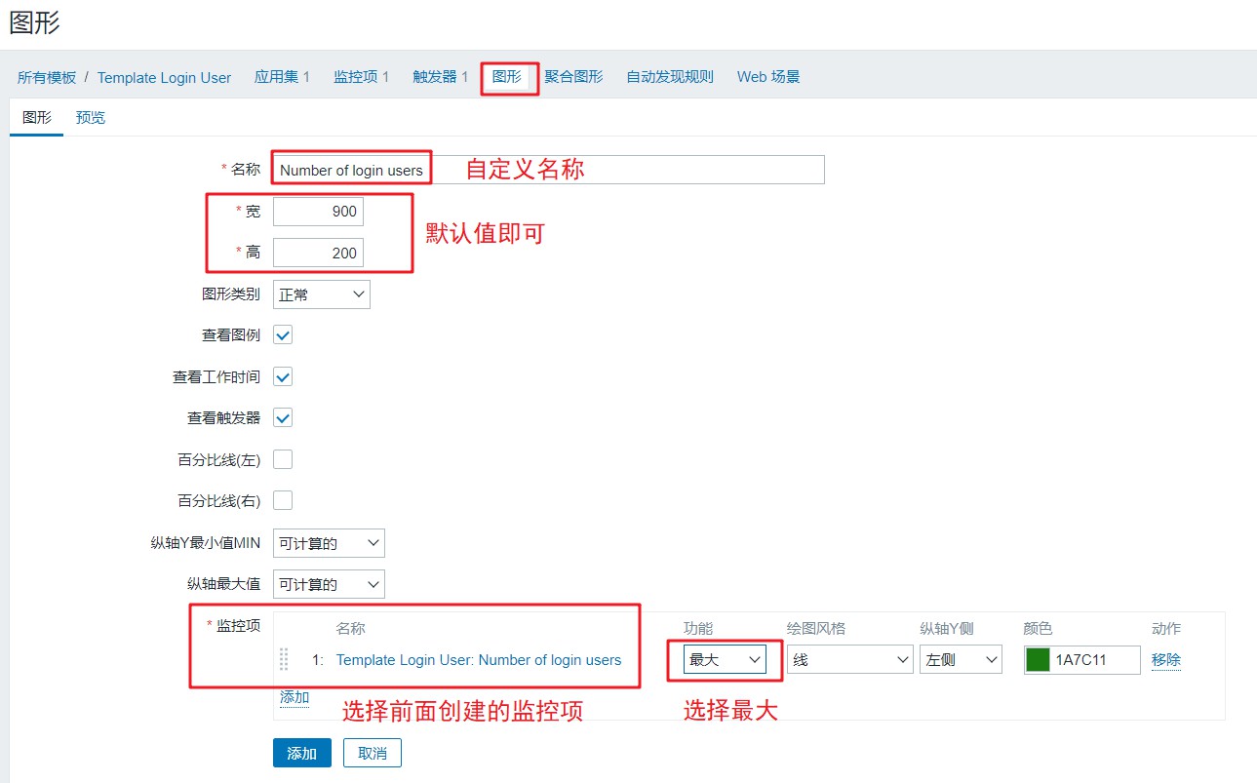Click the 颜色 column header
1257x783 pixels.
1039,629
